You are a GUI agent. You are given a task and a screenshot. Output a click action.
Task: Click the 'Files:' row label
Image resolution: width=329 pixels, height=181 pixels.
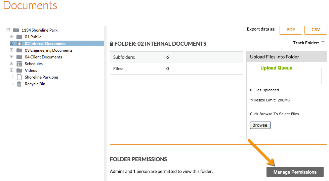118,69
